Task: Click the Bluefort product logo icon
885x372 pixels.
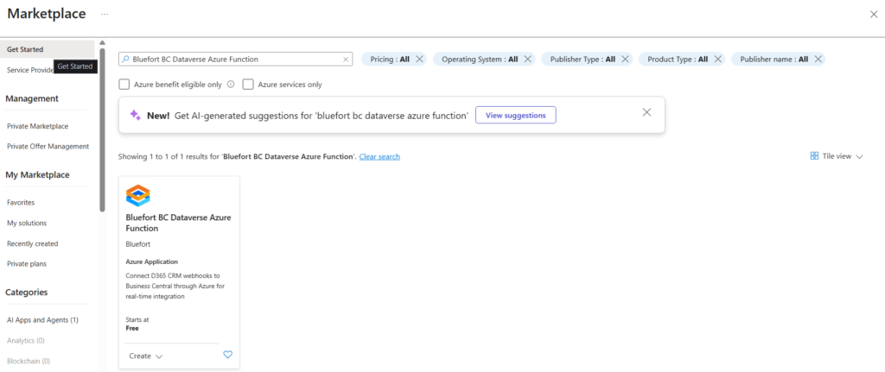Action: [x=138, y=195]
